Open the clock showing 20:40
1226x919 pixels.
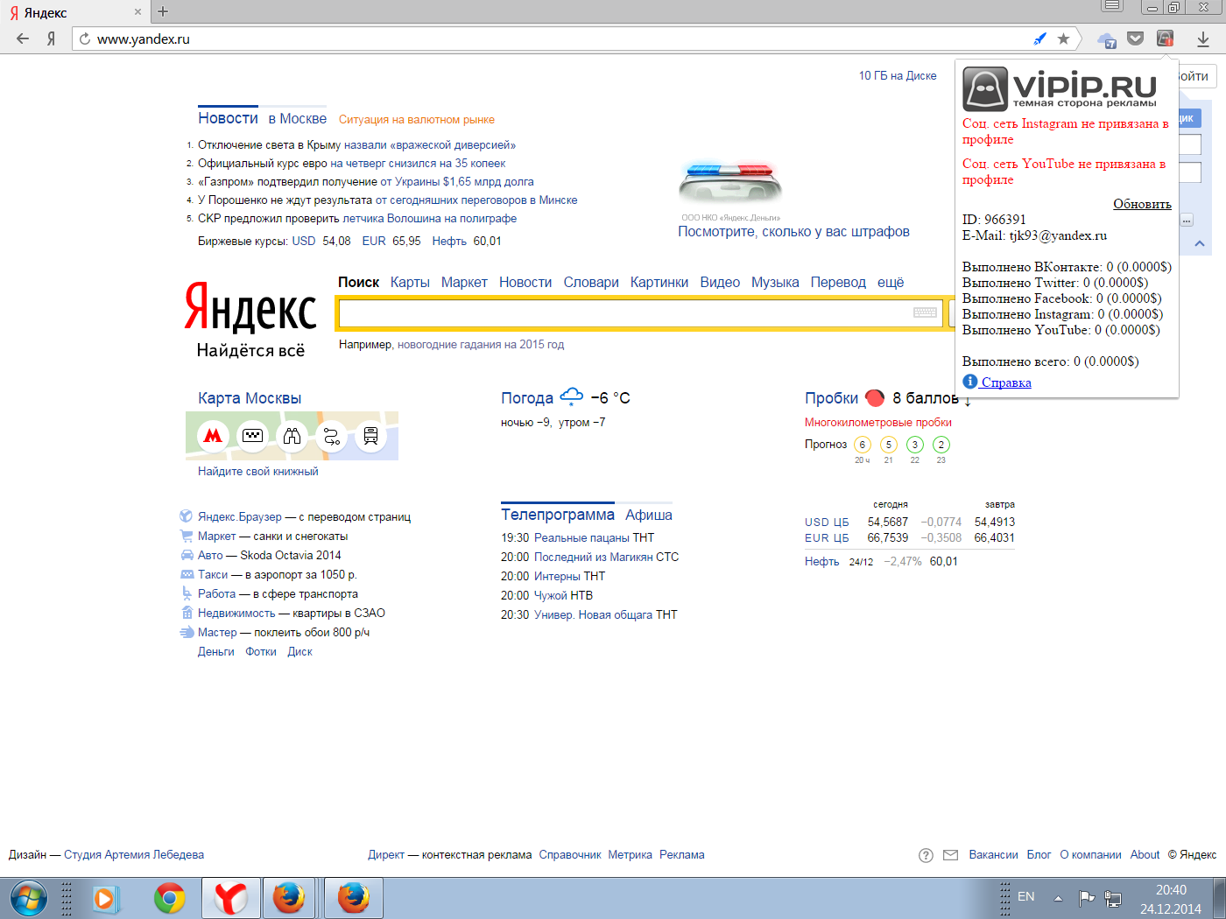1171,890
